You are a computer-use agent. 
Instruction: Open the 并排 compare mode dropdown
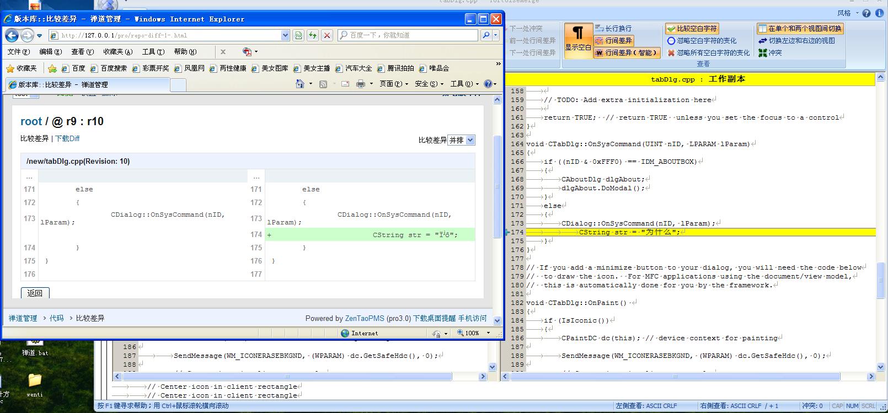(461, 140)
